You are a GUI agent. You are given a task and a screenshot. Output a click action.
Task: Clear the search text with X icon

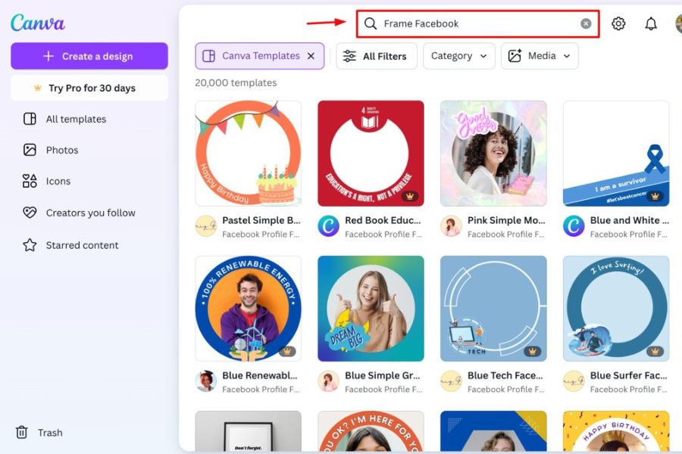tap(586, 23)
